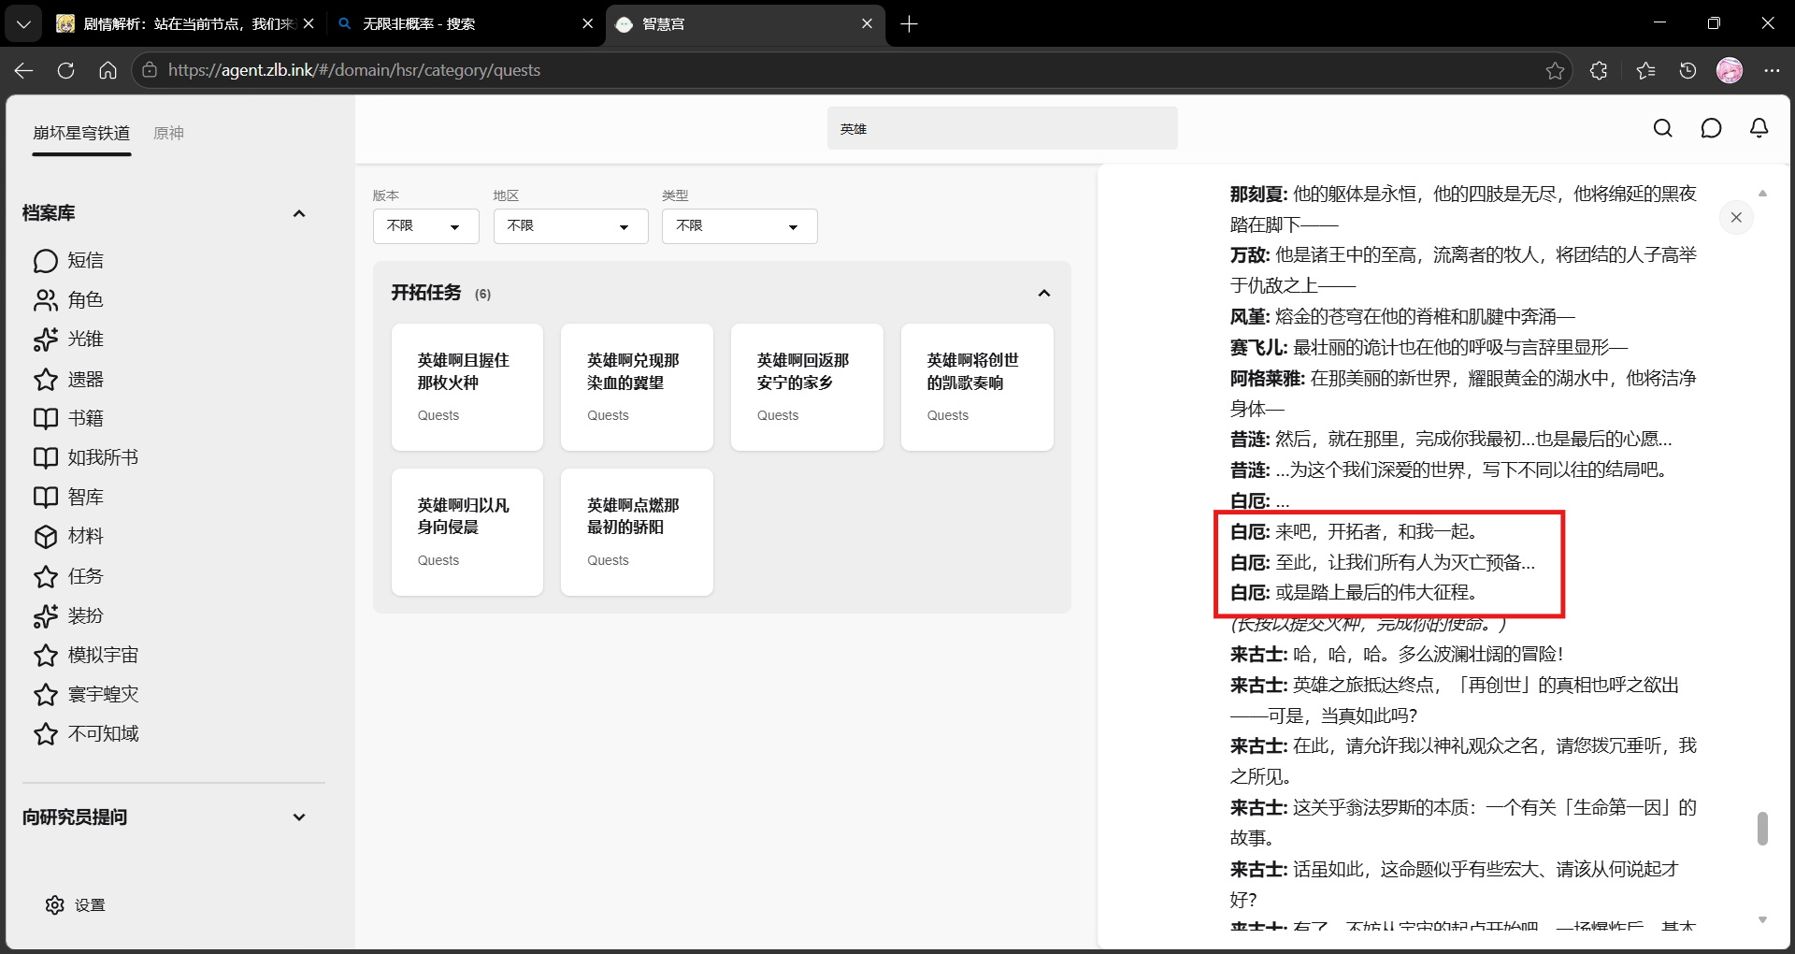The width and height of the screenshot is (1795, 954).
Task: Click the line 来古士: 哈，哈，哈。多么波澜壮阔的冒险!
Action: (1397, 655)
